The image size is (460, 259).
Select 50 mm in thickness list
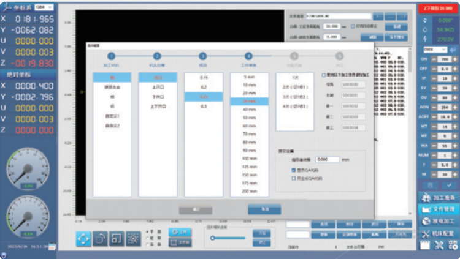tap(249, 116)
